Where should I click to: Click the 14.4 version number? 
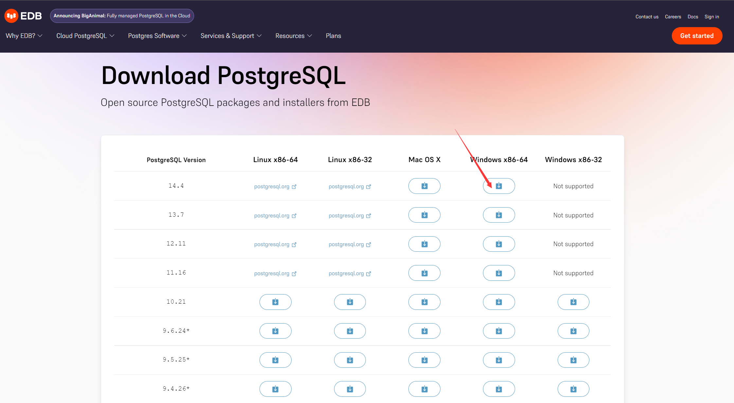pos(176,186)
